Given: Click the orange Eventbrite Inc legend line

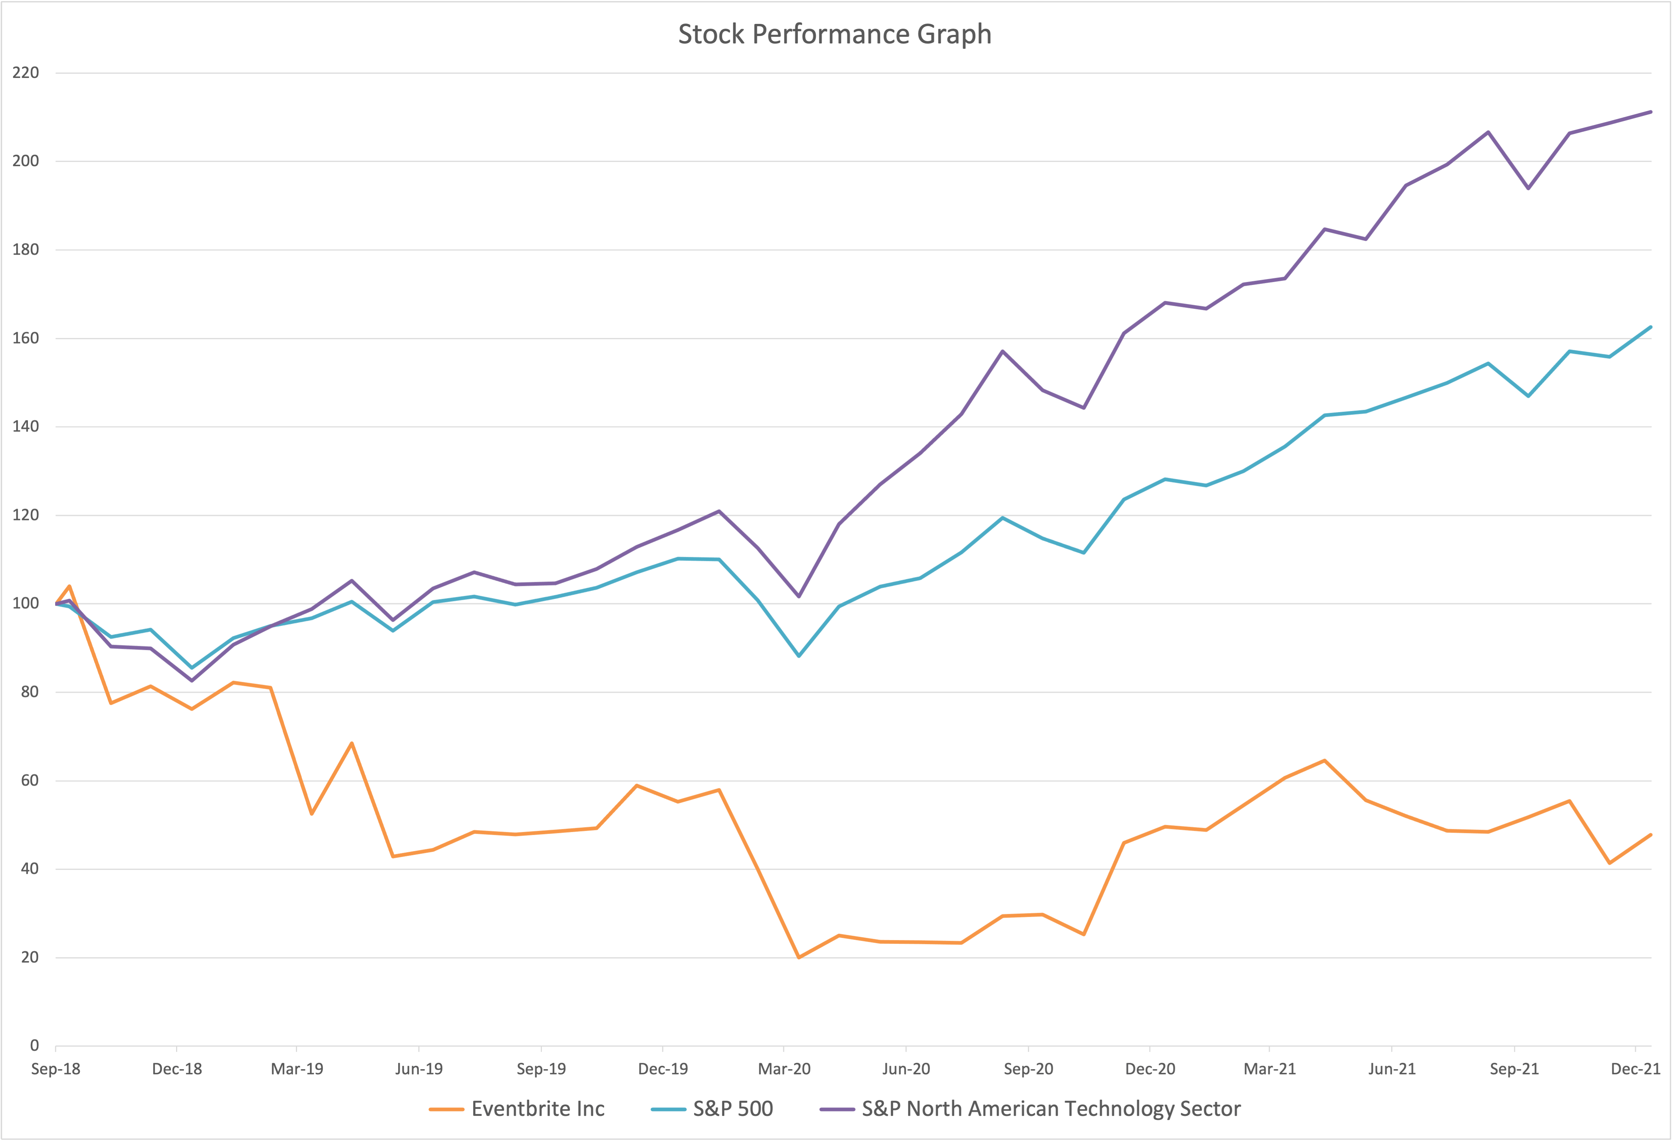Looking at the screenshot, I should [x=446, y=1109].
